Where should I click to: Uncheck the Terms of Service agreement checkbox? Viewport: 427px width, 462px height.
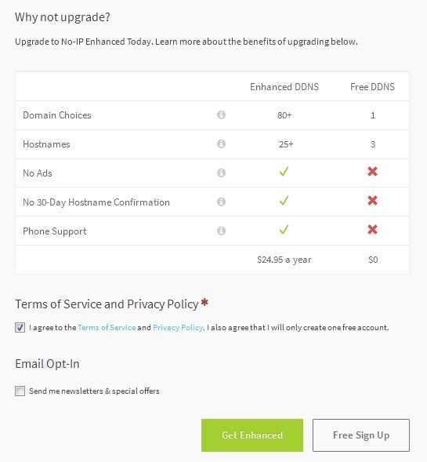click(x=20, y=327)
